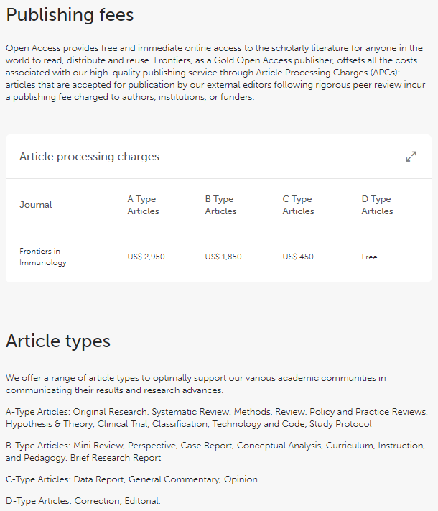The image size is (438, 511).
Task: Click the Publishing fees heading
Action: [70, 15]
